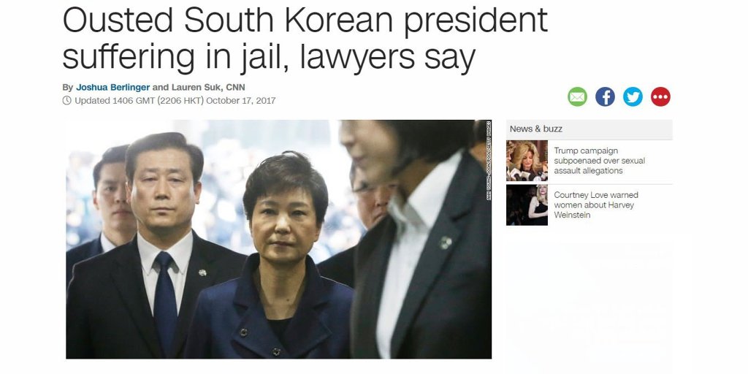Open the Courtney Love story thumbnail
Image resolution: width=748 pixels, height=374 pixels.
click(527, 205)
